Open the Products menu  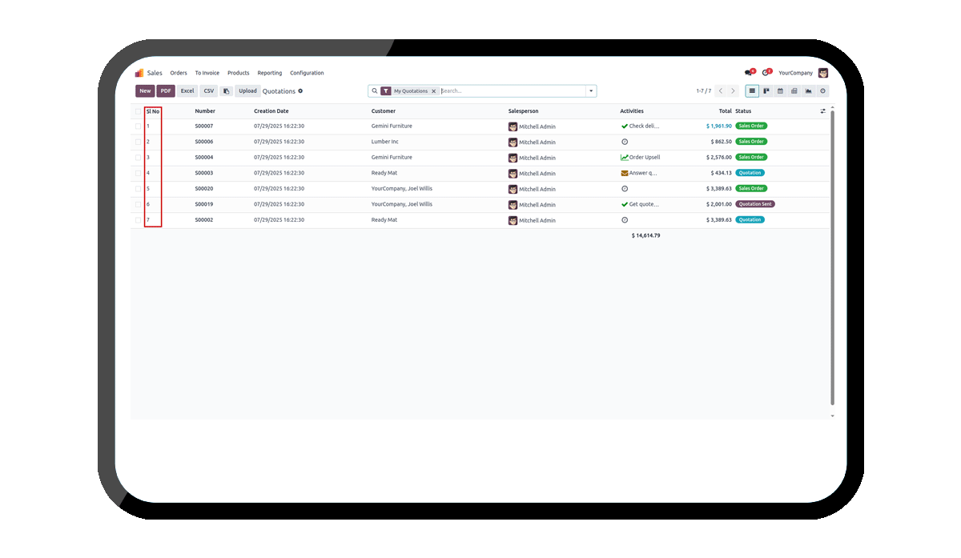(239, 73)
